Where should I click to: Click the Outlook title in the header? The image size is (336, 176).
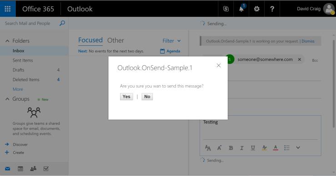coord(80,9)
